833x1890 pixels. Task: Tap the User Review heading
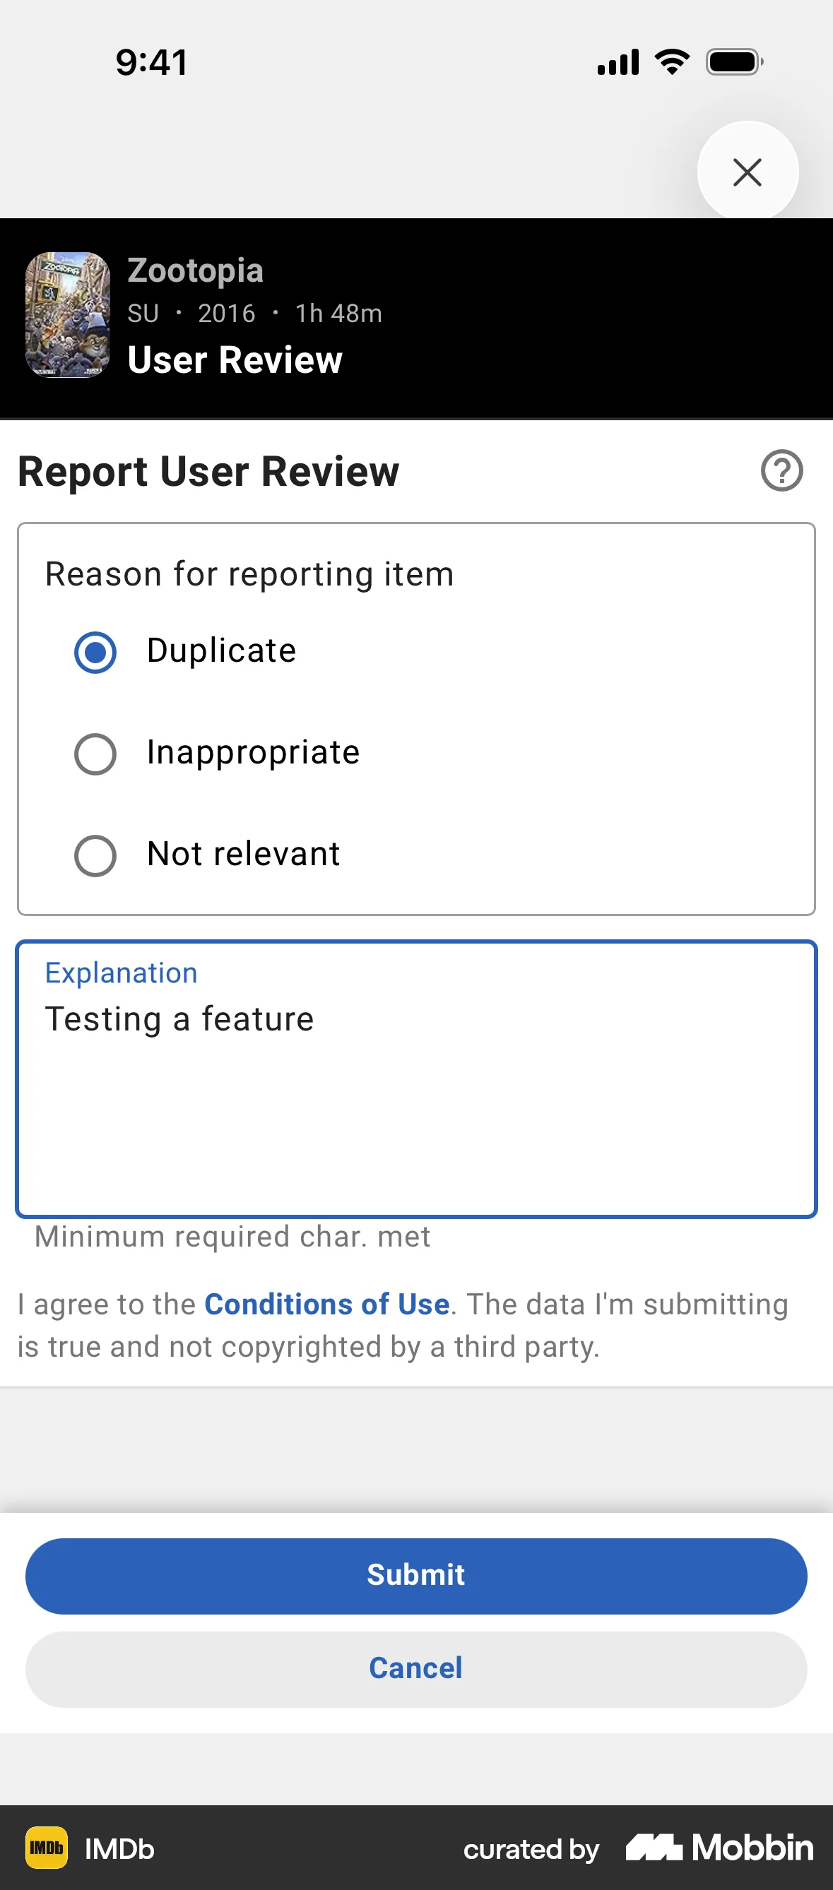(235, 359)
